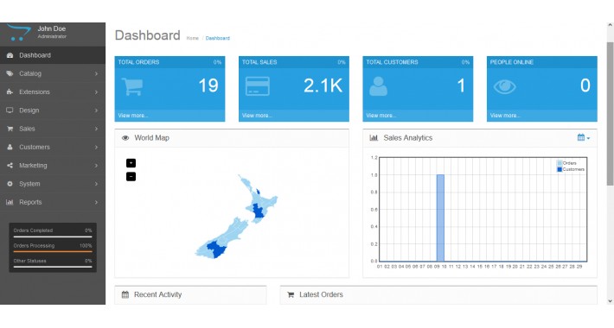
Task: Select the Extensions menu item
Action: tap(53, 91)
